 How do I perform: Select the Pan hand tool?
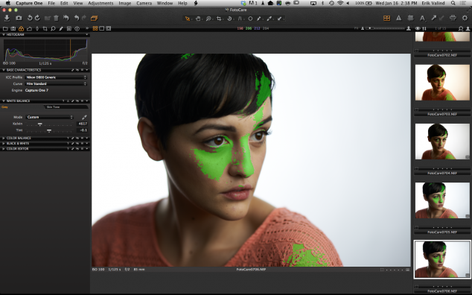[x=198, y=19]
